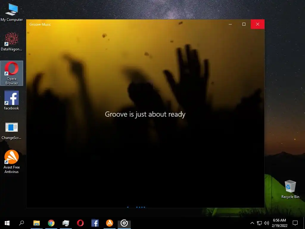Open the notification Action Center
Image resolution: width=305 pixels, height=229 pixels.
tap(295, 223)
